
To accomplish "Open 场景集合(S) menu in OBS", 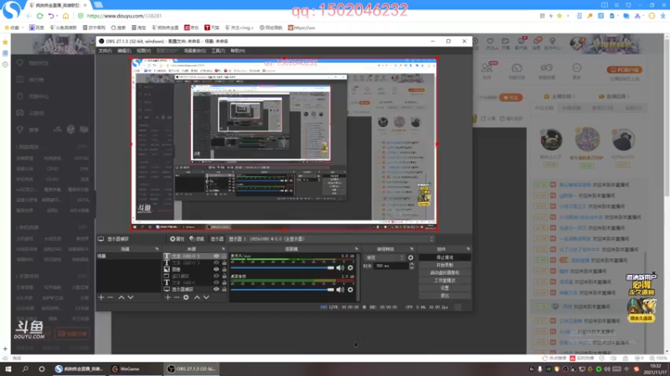I will 194,51.
